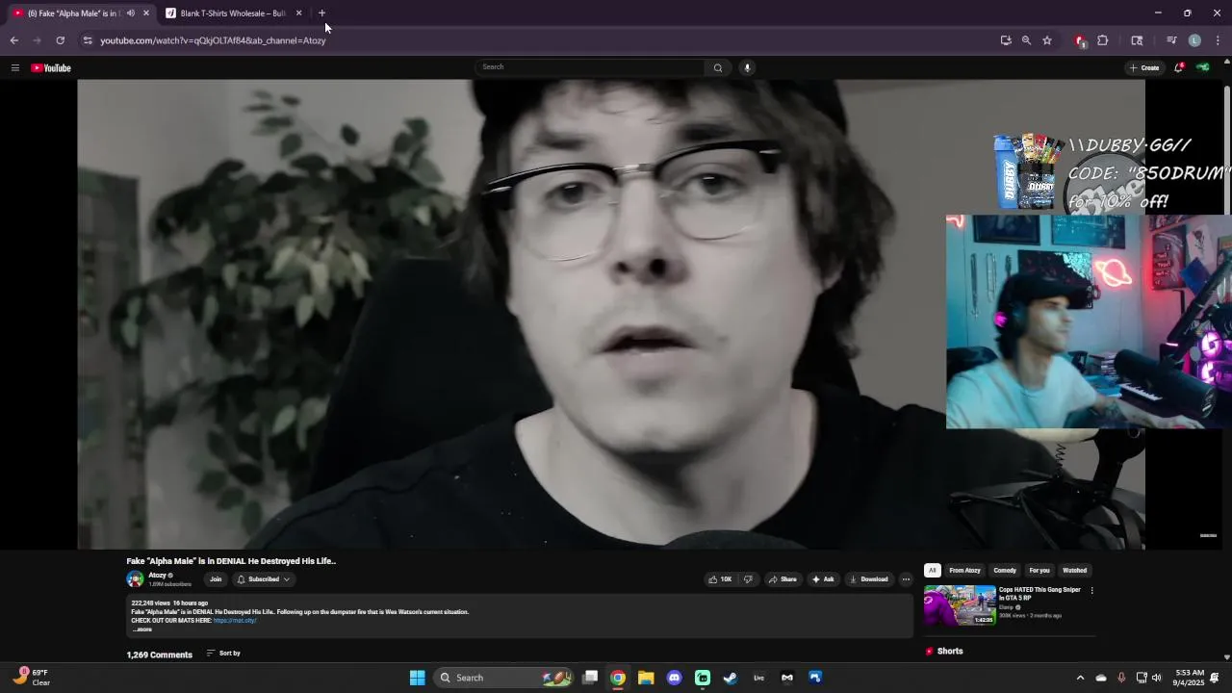The image size is (1232, 693).
Task: Click the Join membership button
Action: coord(216,579)
